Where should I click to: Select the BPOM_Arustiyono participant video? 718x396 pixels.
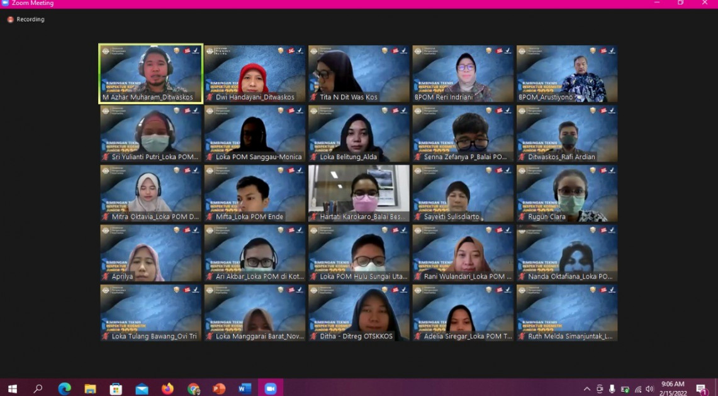pos(567,73)
